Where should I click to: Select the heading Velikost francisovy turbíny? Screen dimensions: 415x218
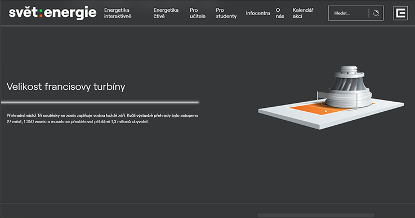[x=66, y=87]
